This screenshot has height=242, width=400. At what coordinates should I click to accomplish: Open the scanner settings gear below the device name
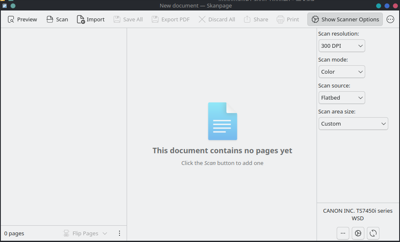pos(358,233)
